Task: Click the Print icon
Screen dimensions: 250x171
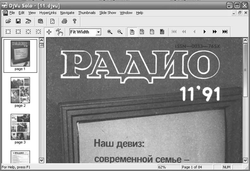Action: tap(64, 21)
